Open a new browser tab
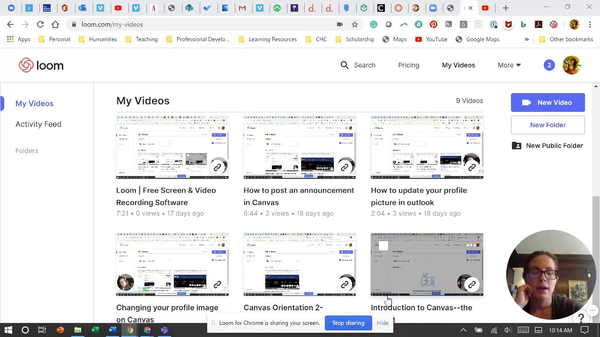The height and width of the screenshot is (337, 600). pos(505,8)
